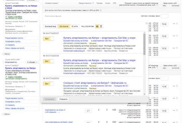The image size is (184, 123).
Task: Open Редактировать группу for Апартаменты group
Action: tap(15, 98)
